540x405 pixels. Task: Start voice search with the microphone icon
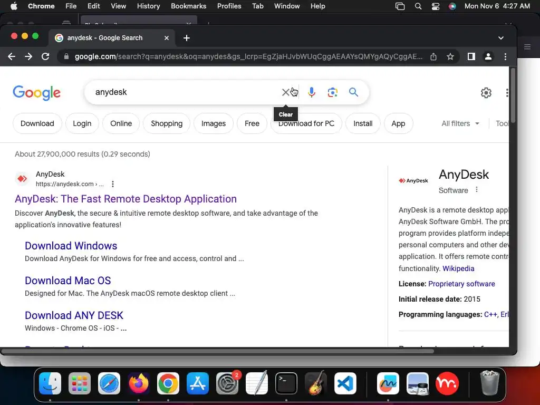coord(312,92)
